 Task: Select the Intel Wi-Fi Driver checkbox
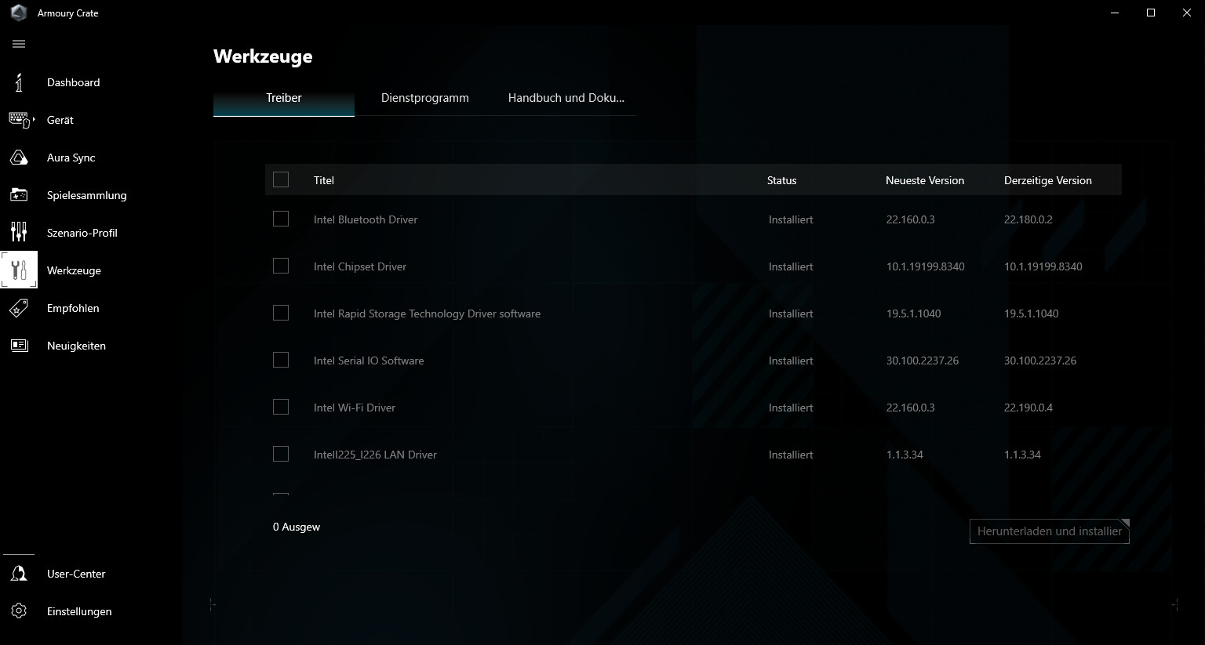tap(281, 408)
